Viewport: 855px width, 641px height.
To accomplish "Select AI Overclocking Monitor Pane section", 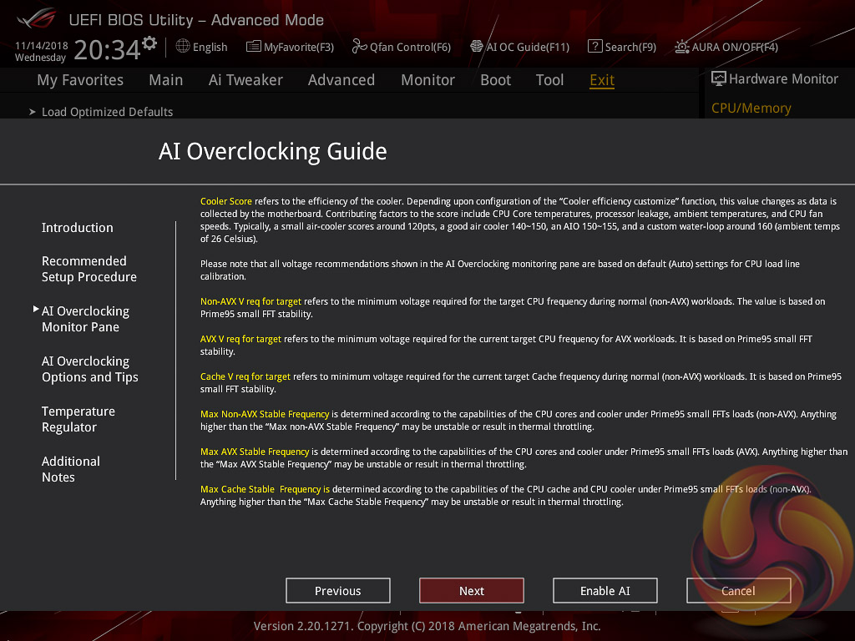I will [x=86, y=319].
